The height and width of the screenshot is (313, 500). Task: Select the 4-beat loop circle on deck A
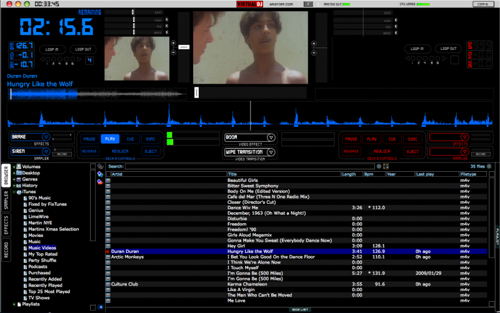coord(60,59)
